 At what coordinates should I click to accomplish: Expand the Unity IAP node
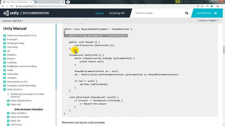8,121
